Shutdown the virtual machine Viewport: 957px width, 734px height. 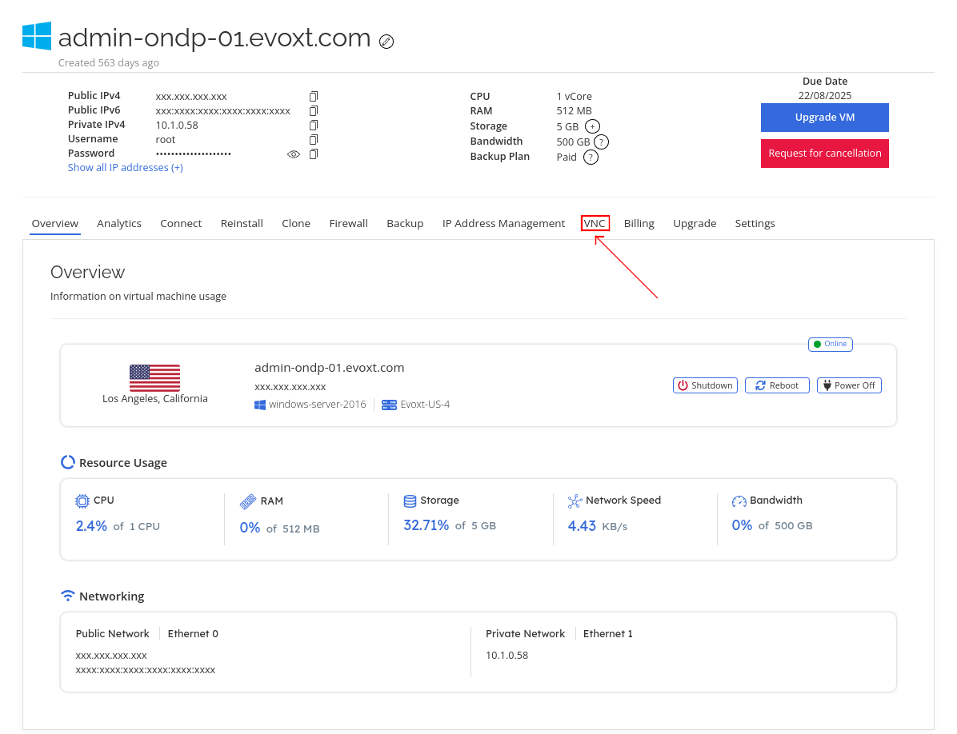tap(705, 385)
